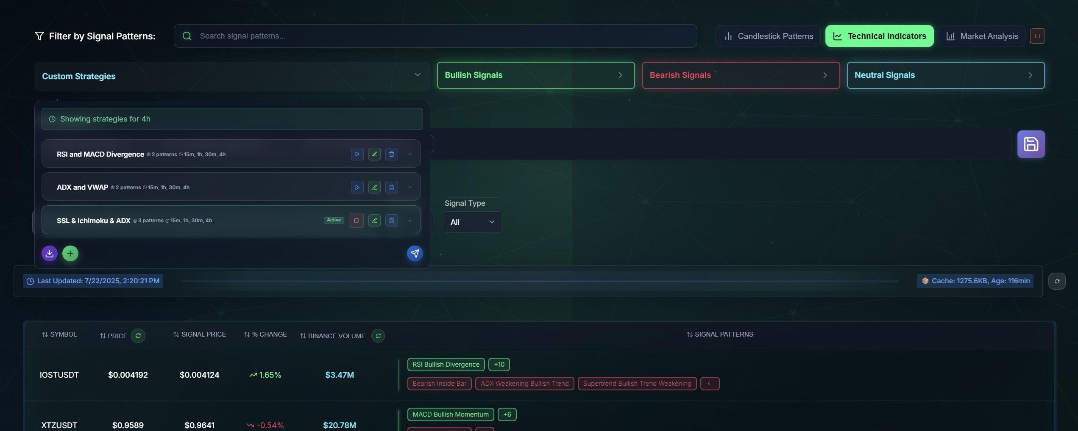Click the RSI Bullish Divergence tag

tap(446, 365)
